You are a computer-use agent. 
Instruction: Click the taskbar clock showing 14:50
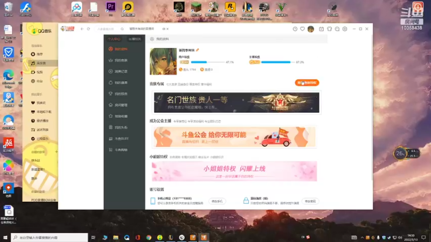click(411, 237)
